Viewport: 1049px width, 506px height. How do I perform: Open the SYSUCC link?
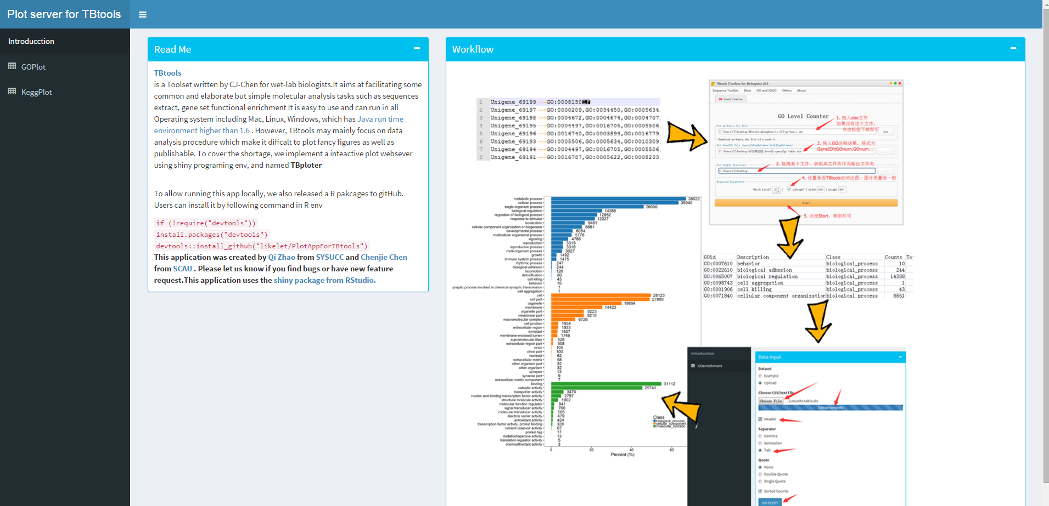click(x=330, y=257)
